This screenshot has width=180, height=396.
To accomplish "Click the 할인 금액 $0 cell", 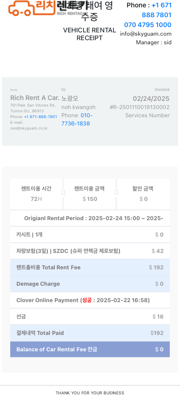I will pos(143,194).
